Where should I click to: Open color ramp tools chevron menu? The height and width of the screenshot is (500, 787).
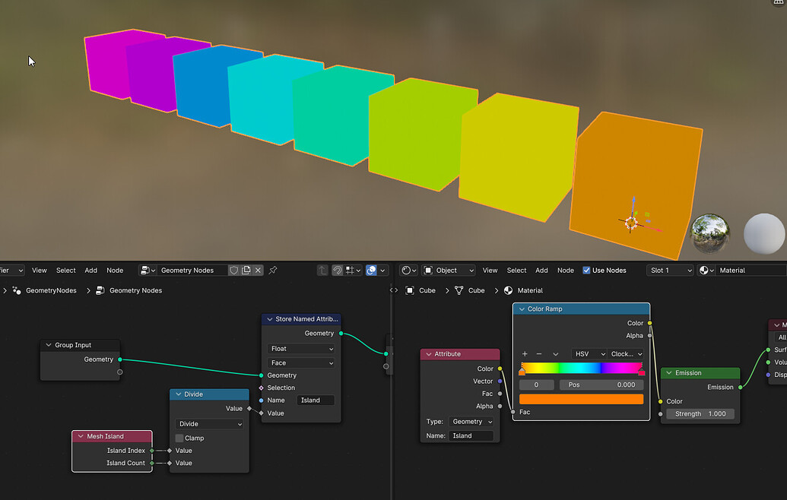point(556,354)
